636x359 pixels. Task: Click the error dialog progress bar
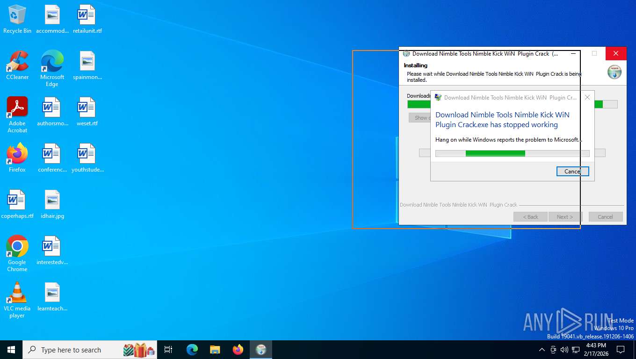[512, 153]
